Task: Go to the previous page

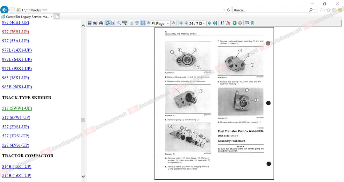Action: pyautogui.click(x=186, y=23)
